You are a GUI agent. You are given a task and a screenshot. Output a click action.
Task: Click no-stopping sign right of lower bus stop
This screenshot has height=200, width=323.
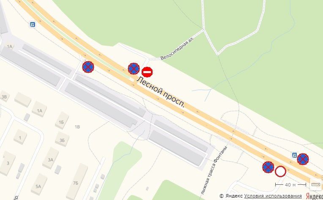[x=303, y=159]
